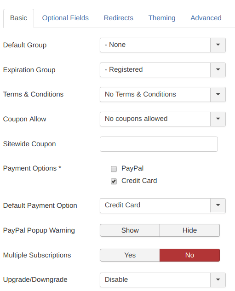Set PayPal Popup Warning to Hide
The height and width of the screenshot is (291, 235).
(190, 230)
